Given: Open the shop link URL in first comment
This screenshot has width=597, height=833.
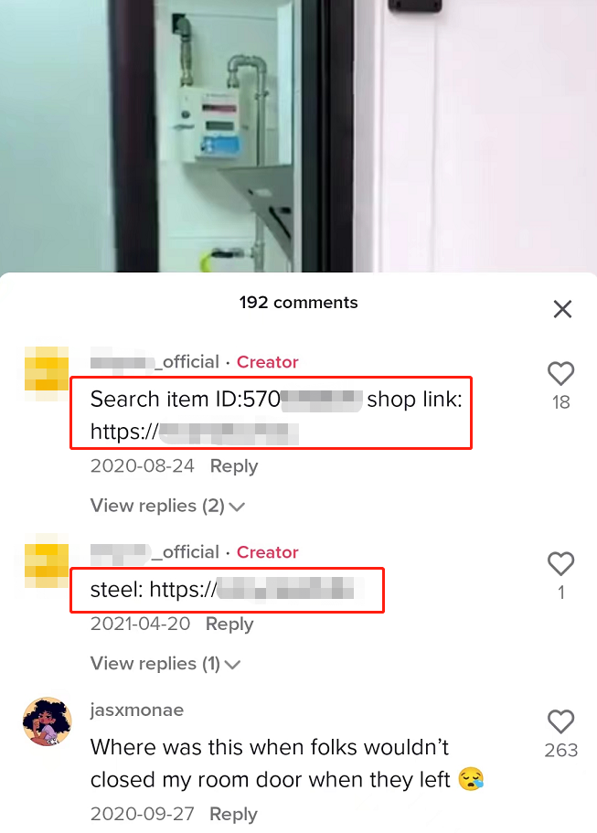Looking at the screenshot, I should point(195,432).
